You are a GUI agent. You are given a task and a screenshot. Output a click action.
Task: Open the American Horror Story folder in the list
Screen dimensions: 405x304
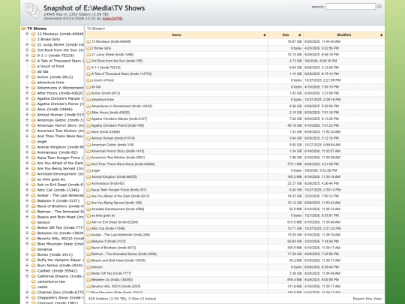[118, 151]
